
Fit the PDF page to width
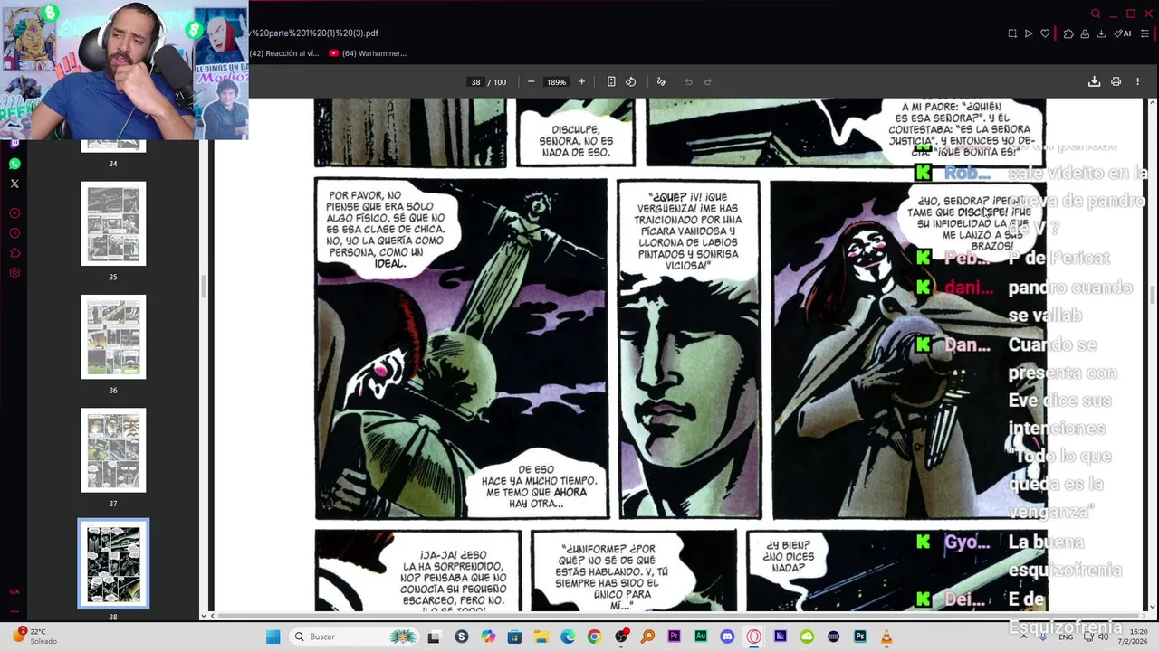click(x=611, y=81)
